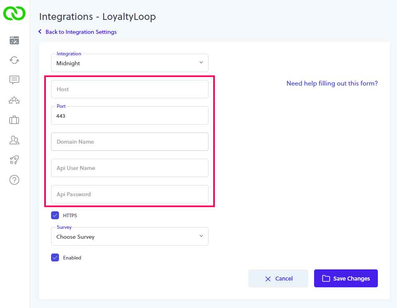Open the rocket launch sidebar icon
Image resolution: width=397 pixels, height=308 pixels.
[14, 160]
